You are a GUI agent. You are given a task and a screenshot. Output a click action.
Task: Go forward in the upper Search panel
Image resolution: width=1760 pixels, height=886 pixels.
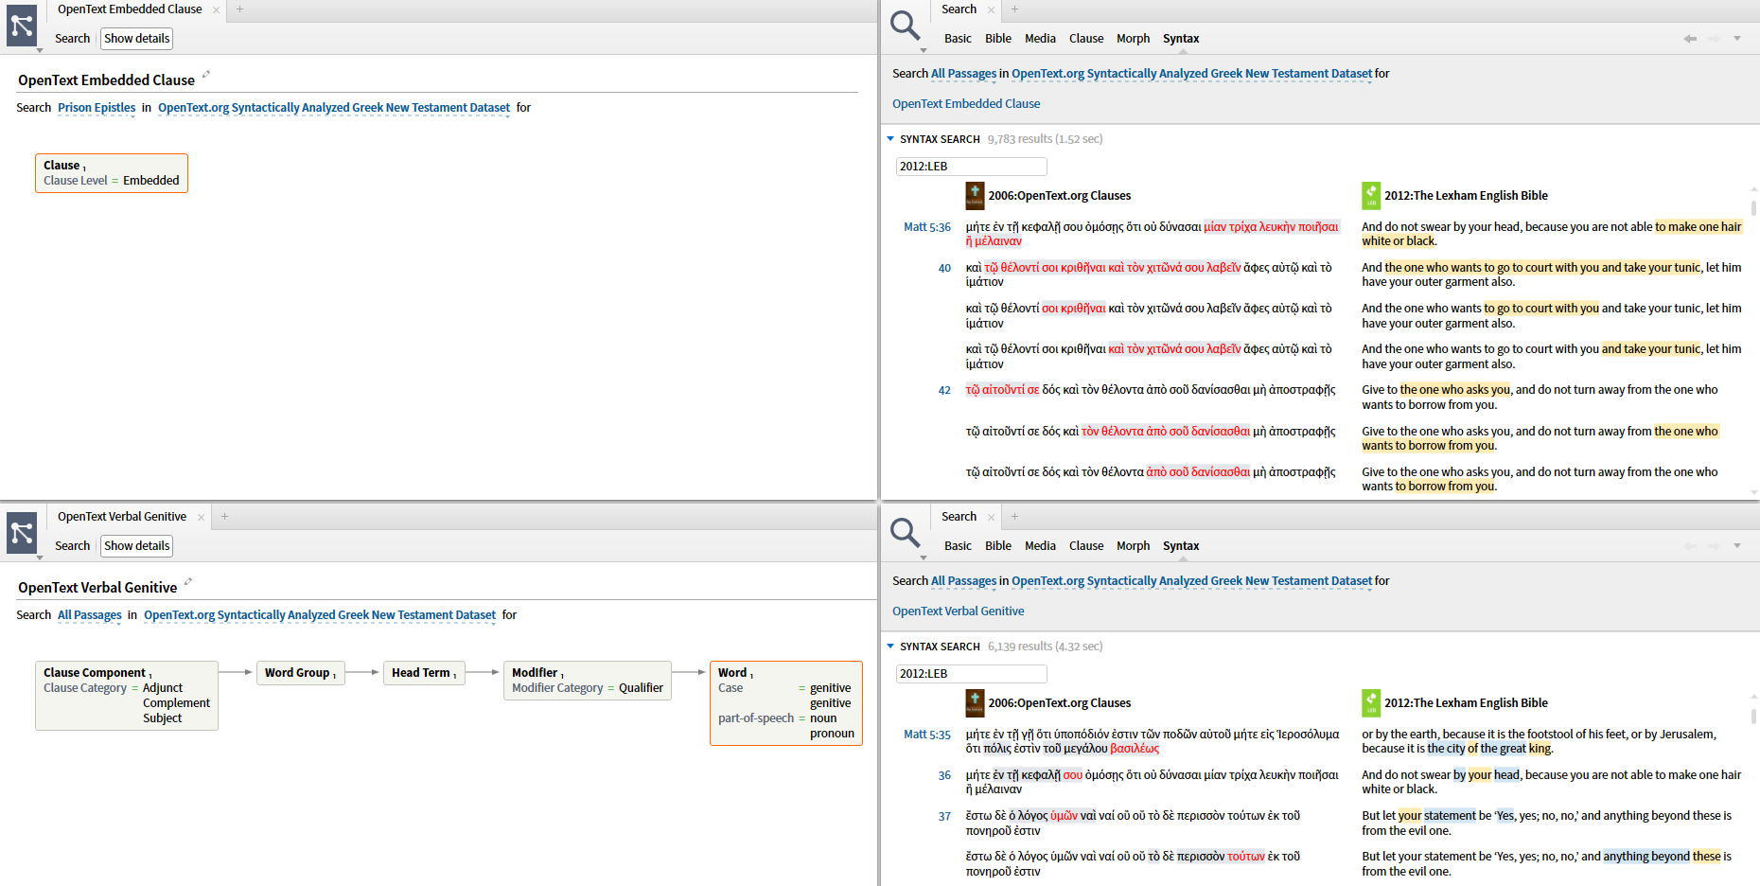[1714, 39]
